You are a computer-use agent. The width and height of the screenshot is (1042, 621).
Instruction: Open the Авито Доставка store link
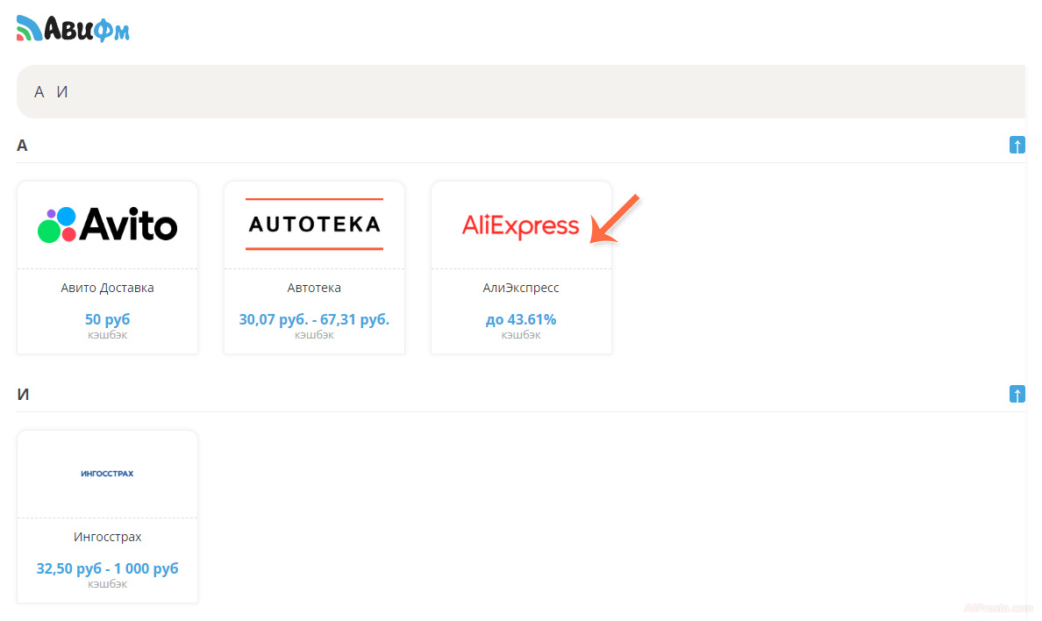(x=107, y=288)
